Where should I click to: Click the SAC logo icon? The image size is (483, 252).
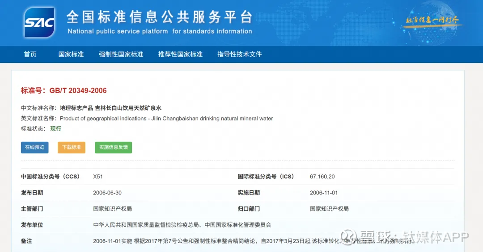(39, 23)
